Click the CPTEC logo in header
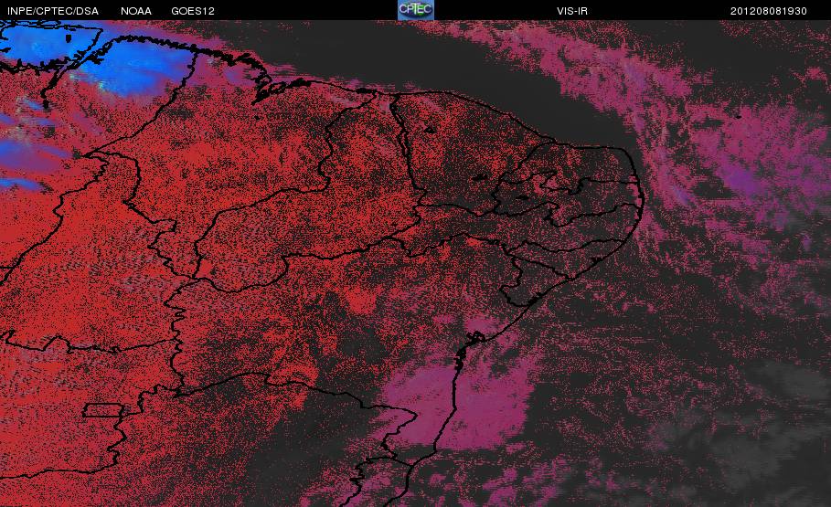831x507 pixels. point(415,10)
